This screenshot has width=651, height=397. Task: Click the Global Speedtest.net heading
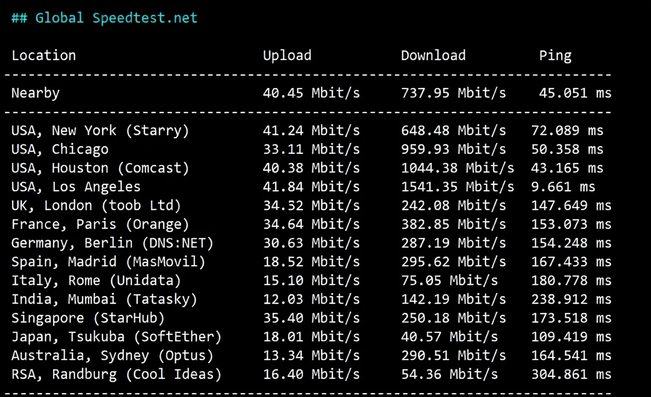(104, 18)
